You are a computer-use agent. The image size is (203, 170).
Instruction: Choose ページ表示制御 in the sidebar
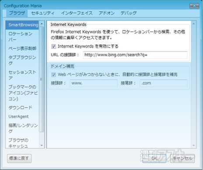point(22,48)
